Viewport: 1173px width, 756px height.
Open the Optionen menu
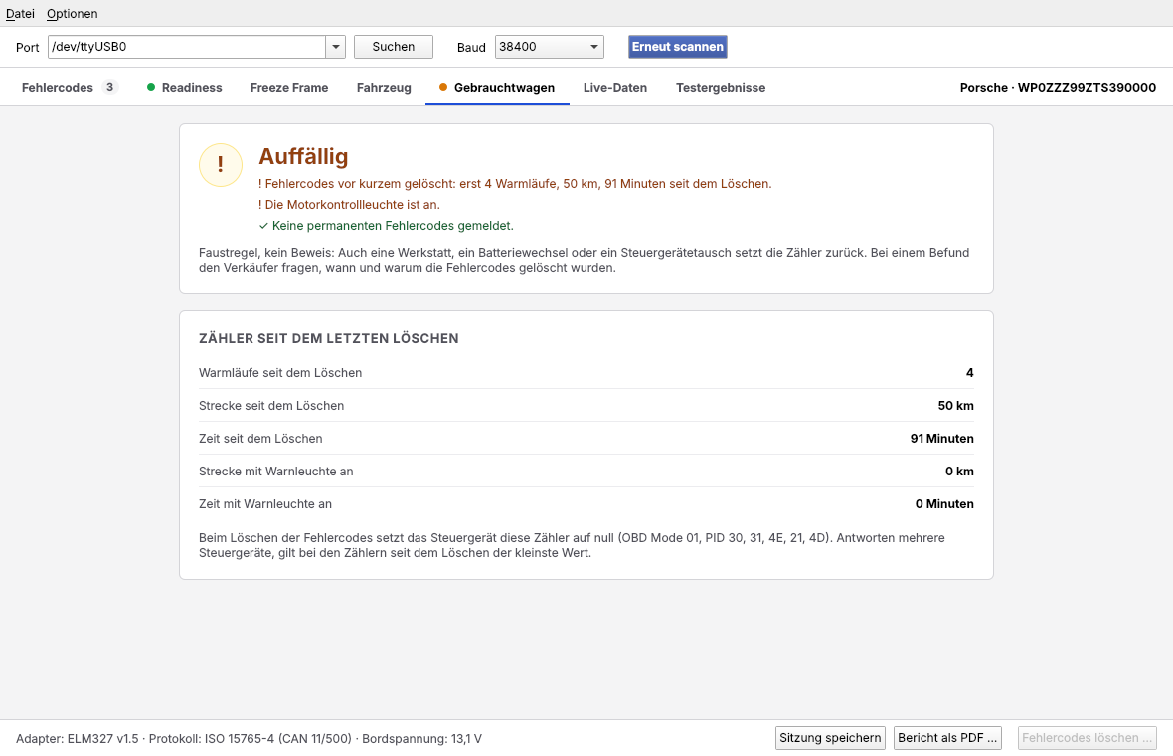click(72, 14)
